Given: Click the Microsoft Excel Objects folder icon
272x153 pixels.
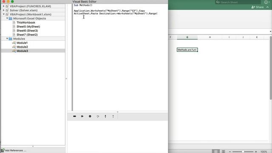Looking at the screenshot, I should click(10, 18).
